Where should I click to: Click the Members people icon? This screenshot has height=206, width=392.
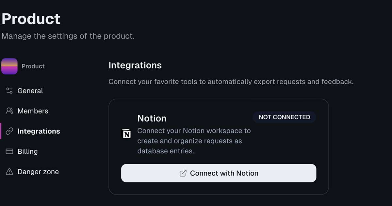(9, 111)
